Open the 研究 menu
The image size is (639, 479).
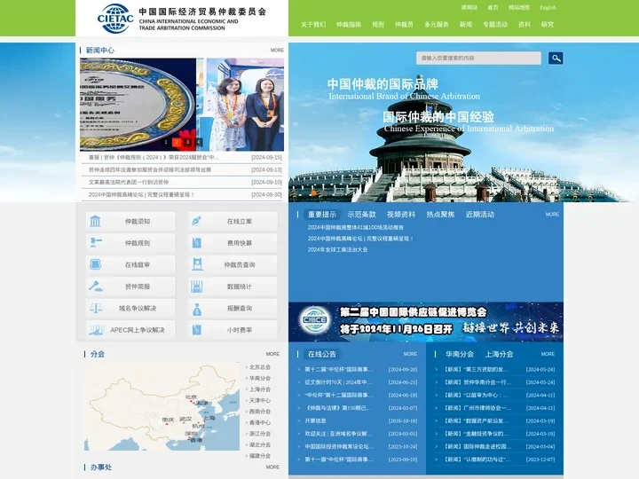[x=548, y=25]
